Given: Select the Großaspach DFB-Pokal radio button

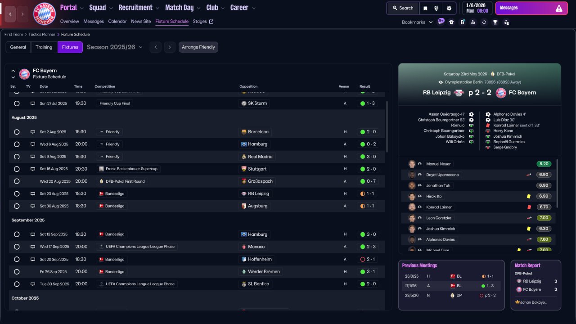Looking at the screenshot, I should 17,181.
